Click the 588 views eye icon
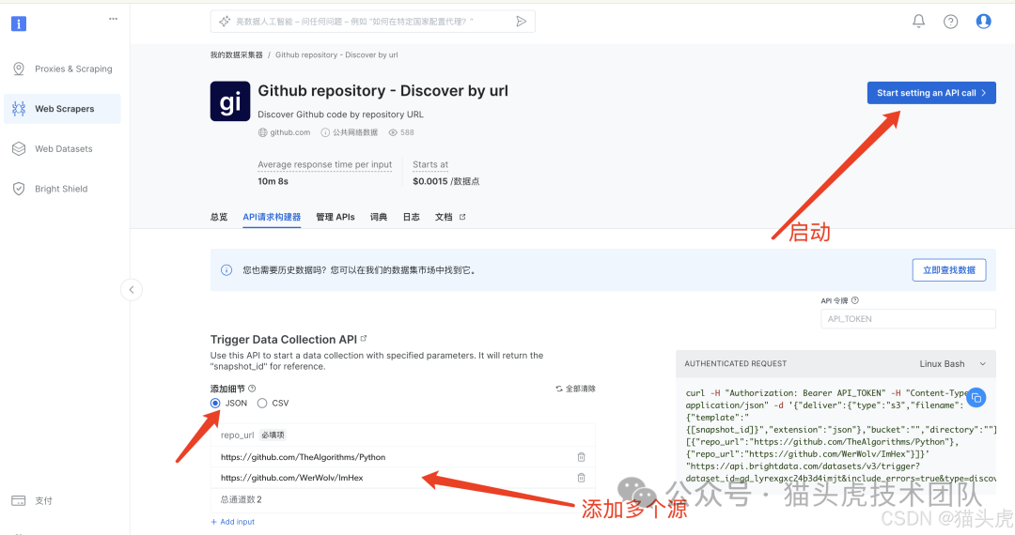Screen dimensions: 1015x535 coord(393,132)
